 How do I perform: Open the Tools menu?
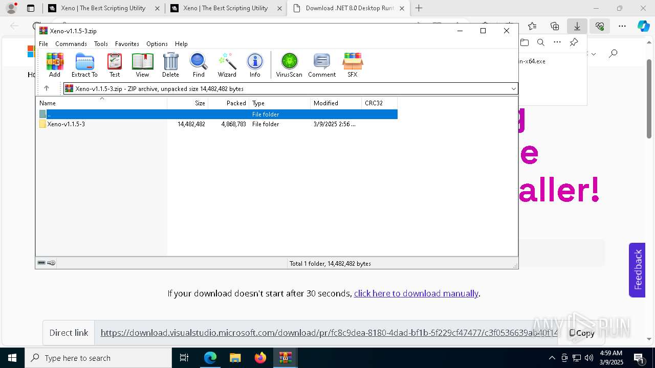click(x=101, y=44)
